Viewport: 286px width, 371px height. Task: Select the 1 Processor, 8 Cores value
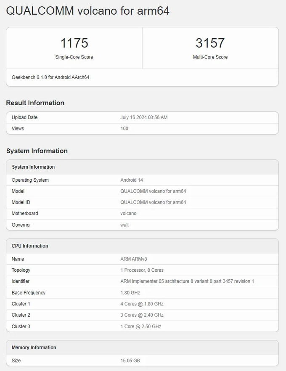click(x=142, y=270)
